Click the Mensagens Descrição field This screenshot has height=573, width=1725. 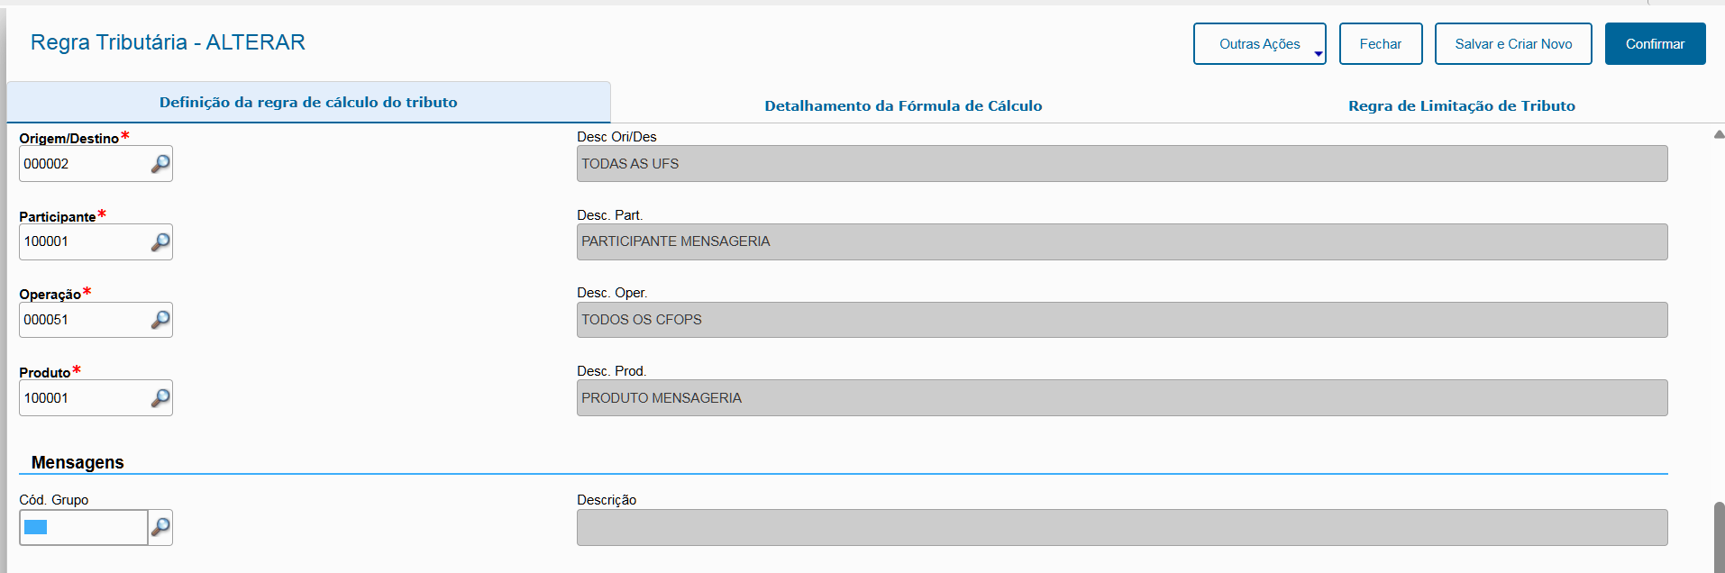pyautogui.click(x=1121, y=527)
